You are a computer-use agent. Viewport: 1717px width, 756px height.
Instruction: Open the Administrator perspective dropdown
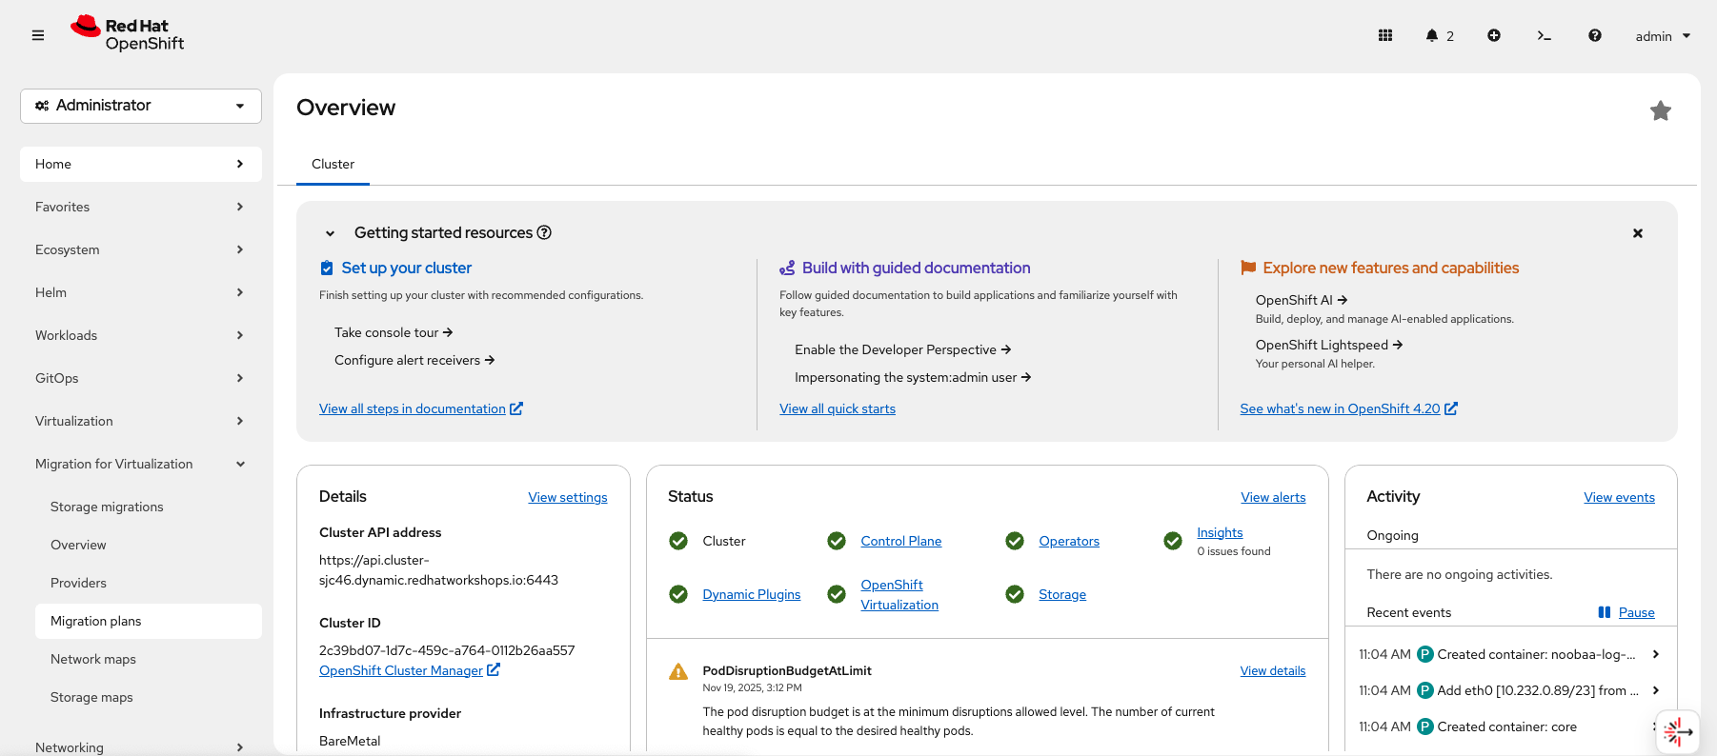141,106
